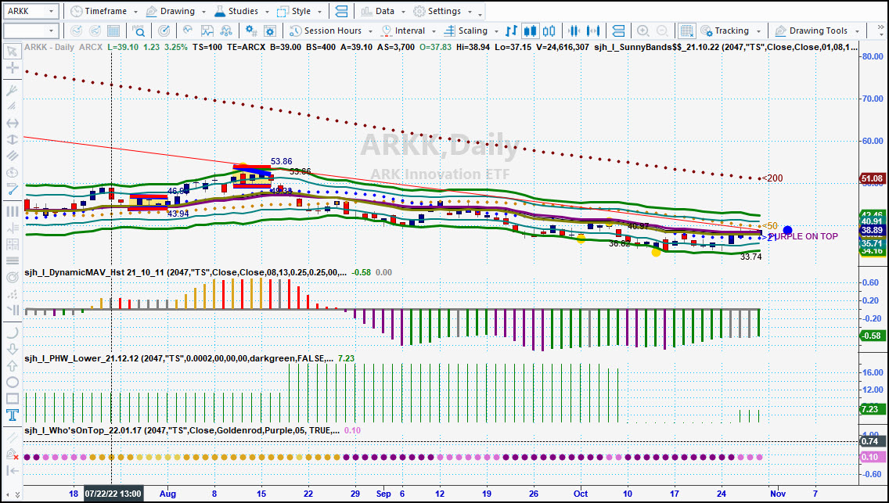
Task: Click the pink 0.10 value label on axis
Action: (872, 457)
